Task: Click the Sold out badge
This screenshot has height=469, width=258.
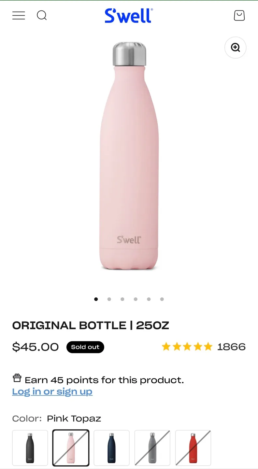Action: click(85, 347)
